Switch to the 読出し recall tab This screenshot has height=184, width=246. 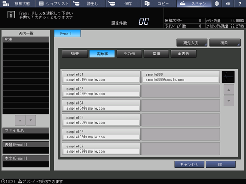tap(88, 3)
